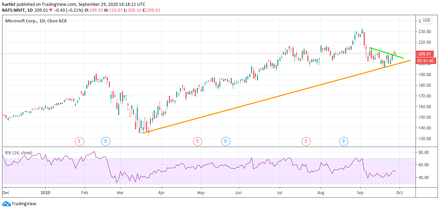Click the O:209.35 open value
The width and height of the screenshot is (440, 210).
[95, 10]
